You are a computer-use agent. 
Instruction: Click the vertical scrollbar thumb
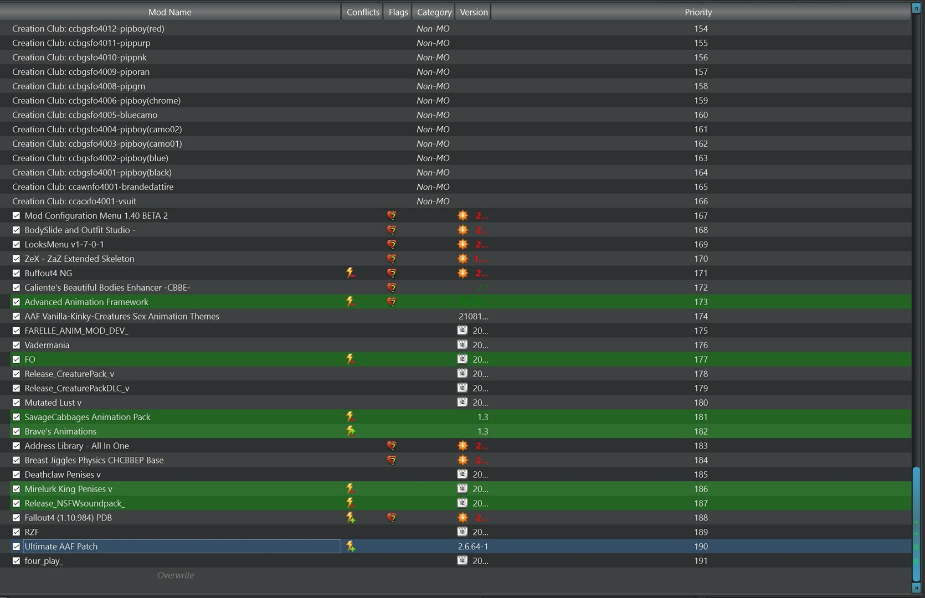coord(916,523)
